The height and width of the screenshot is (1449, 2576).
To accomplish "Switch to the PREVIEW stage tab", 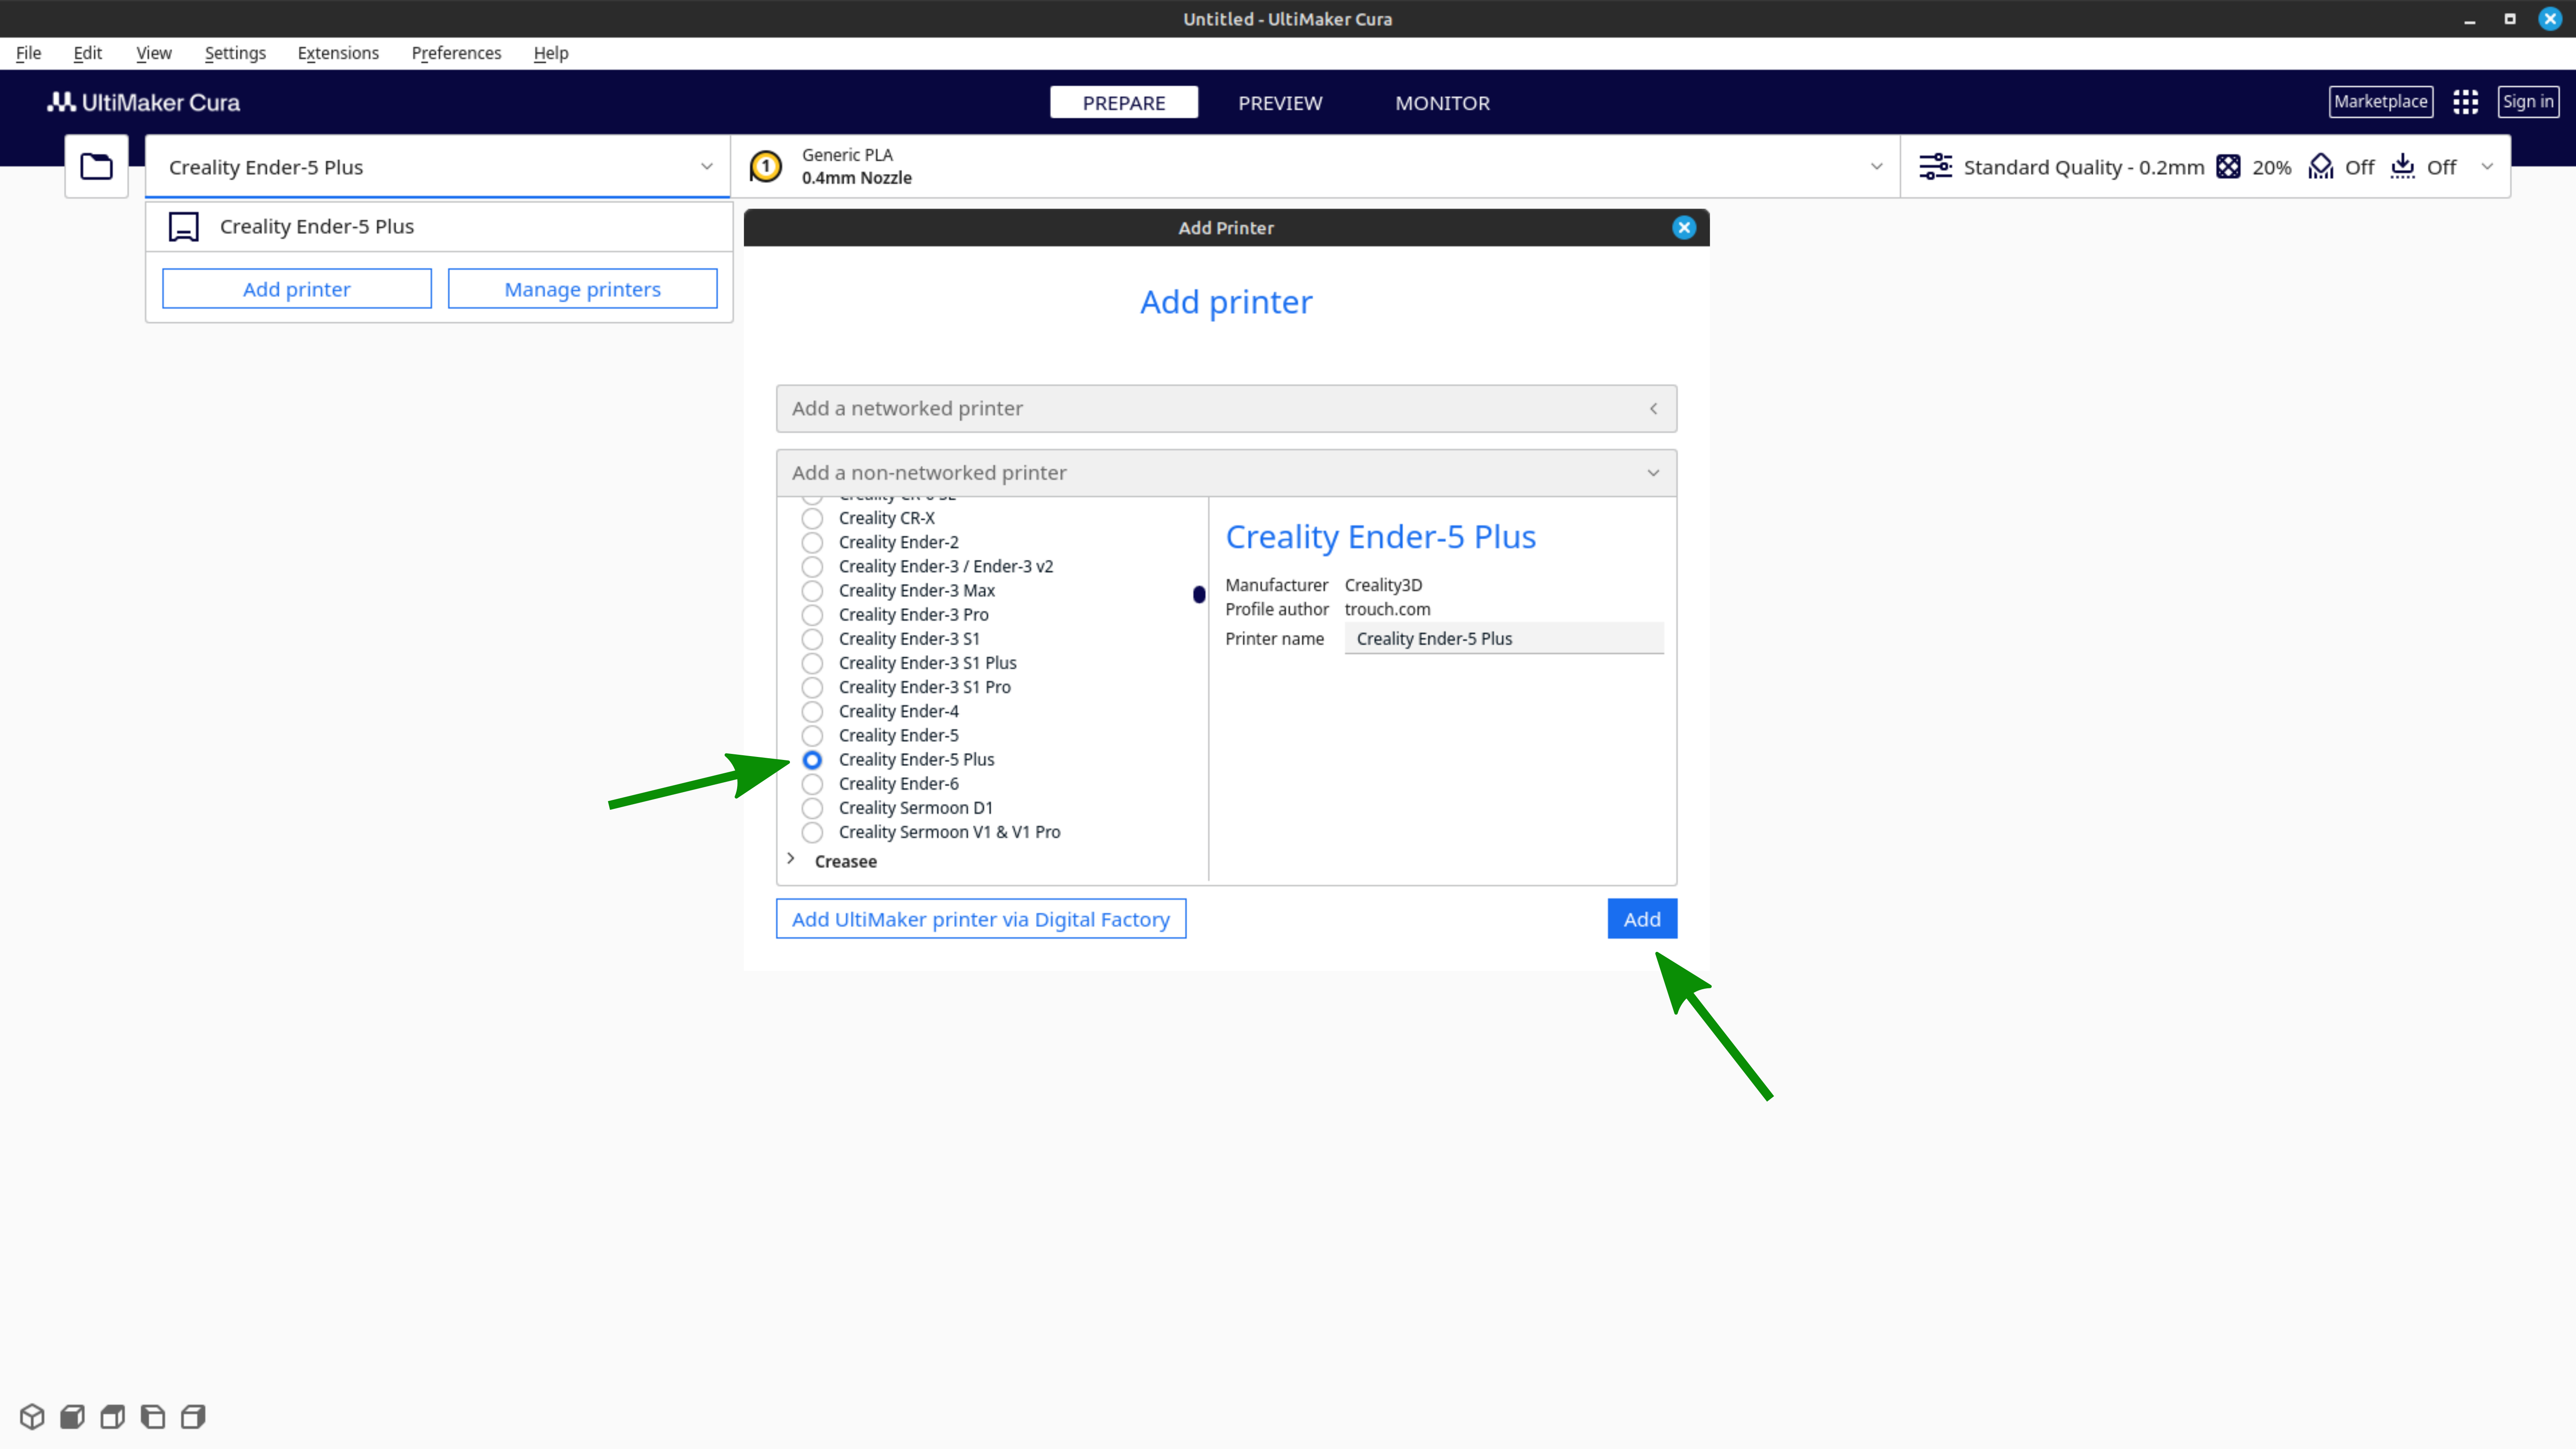I will click(1280, 102).
